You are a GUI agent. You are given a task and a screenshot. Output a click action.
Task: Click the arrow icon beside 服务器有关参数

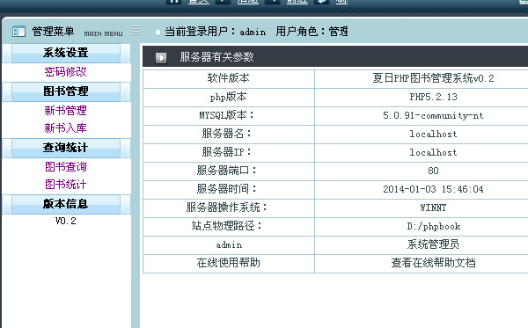pos(161,57)
